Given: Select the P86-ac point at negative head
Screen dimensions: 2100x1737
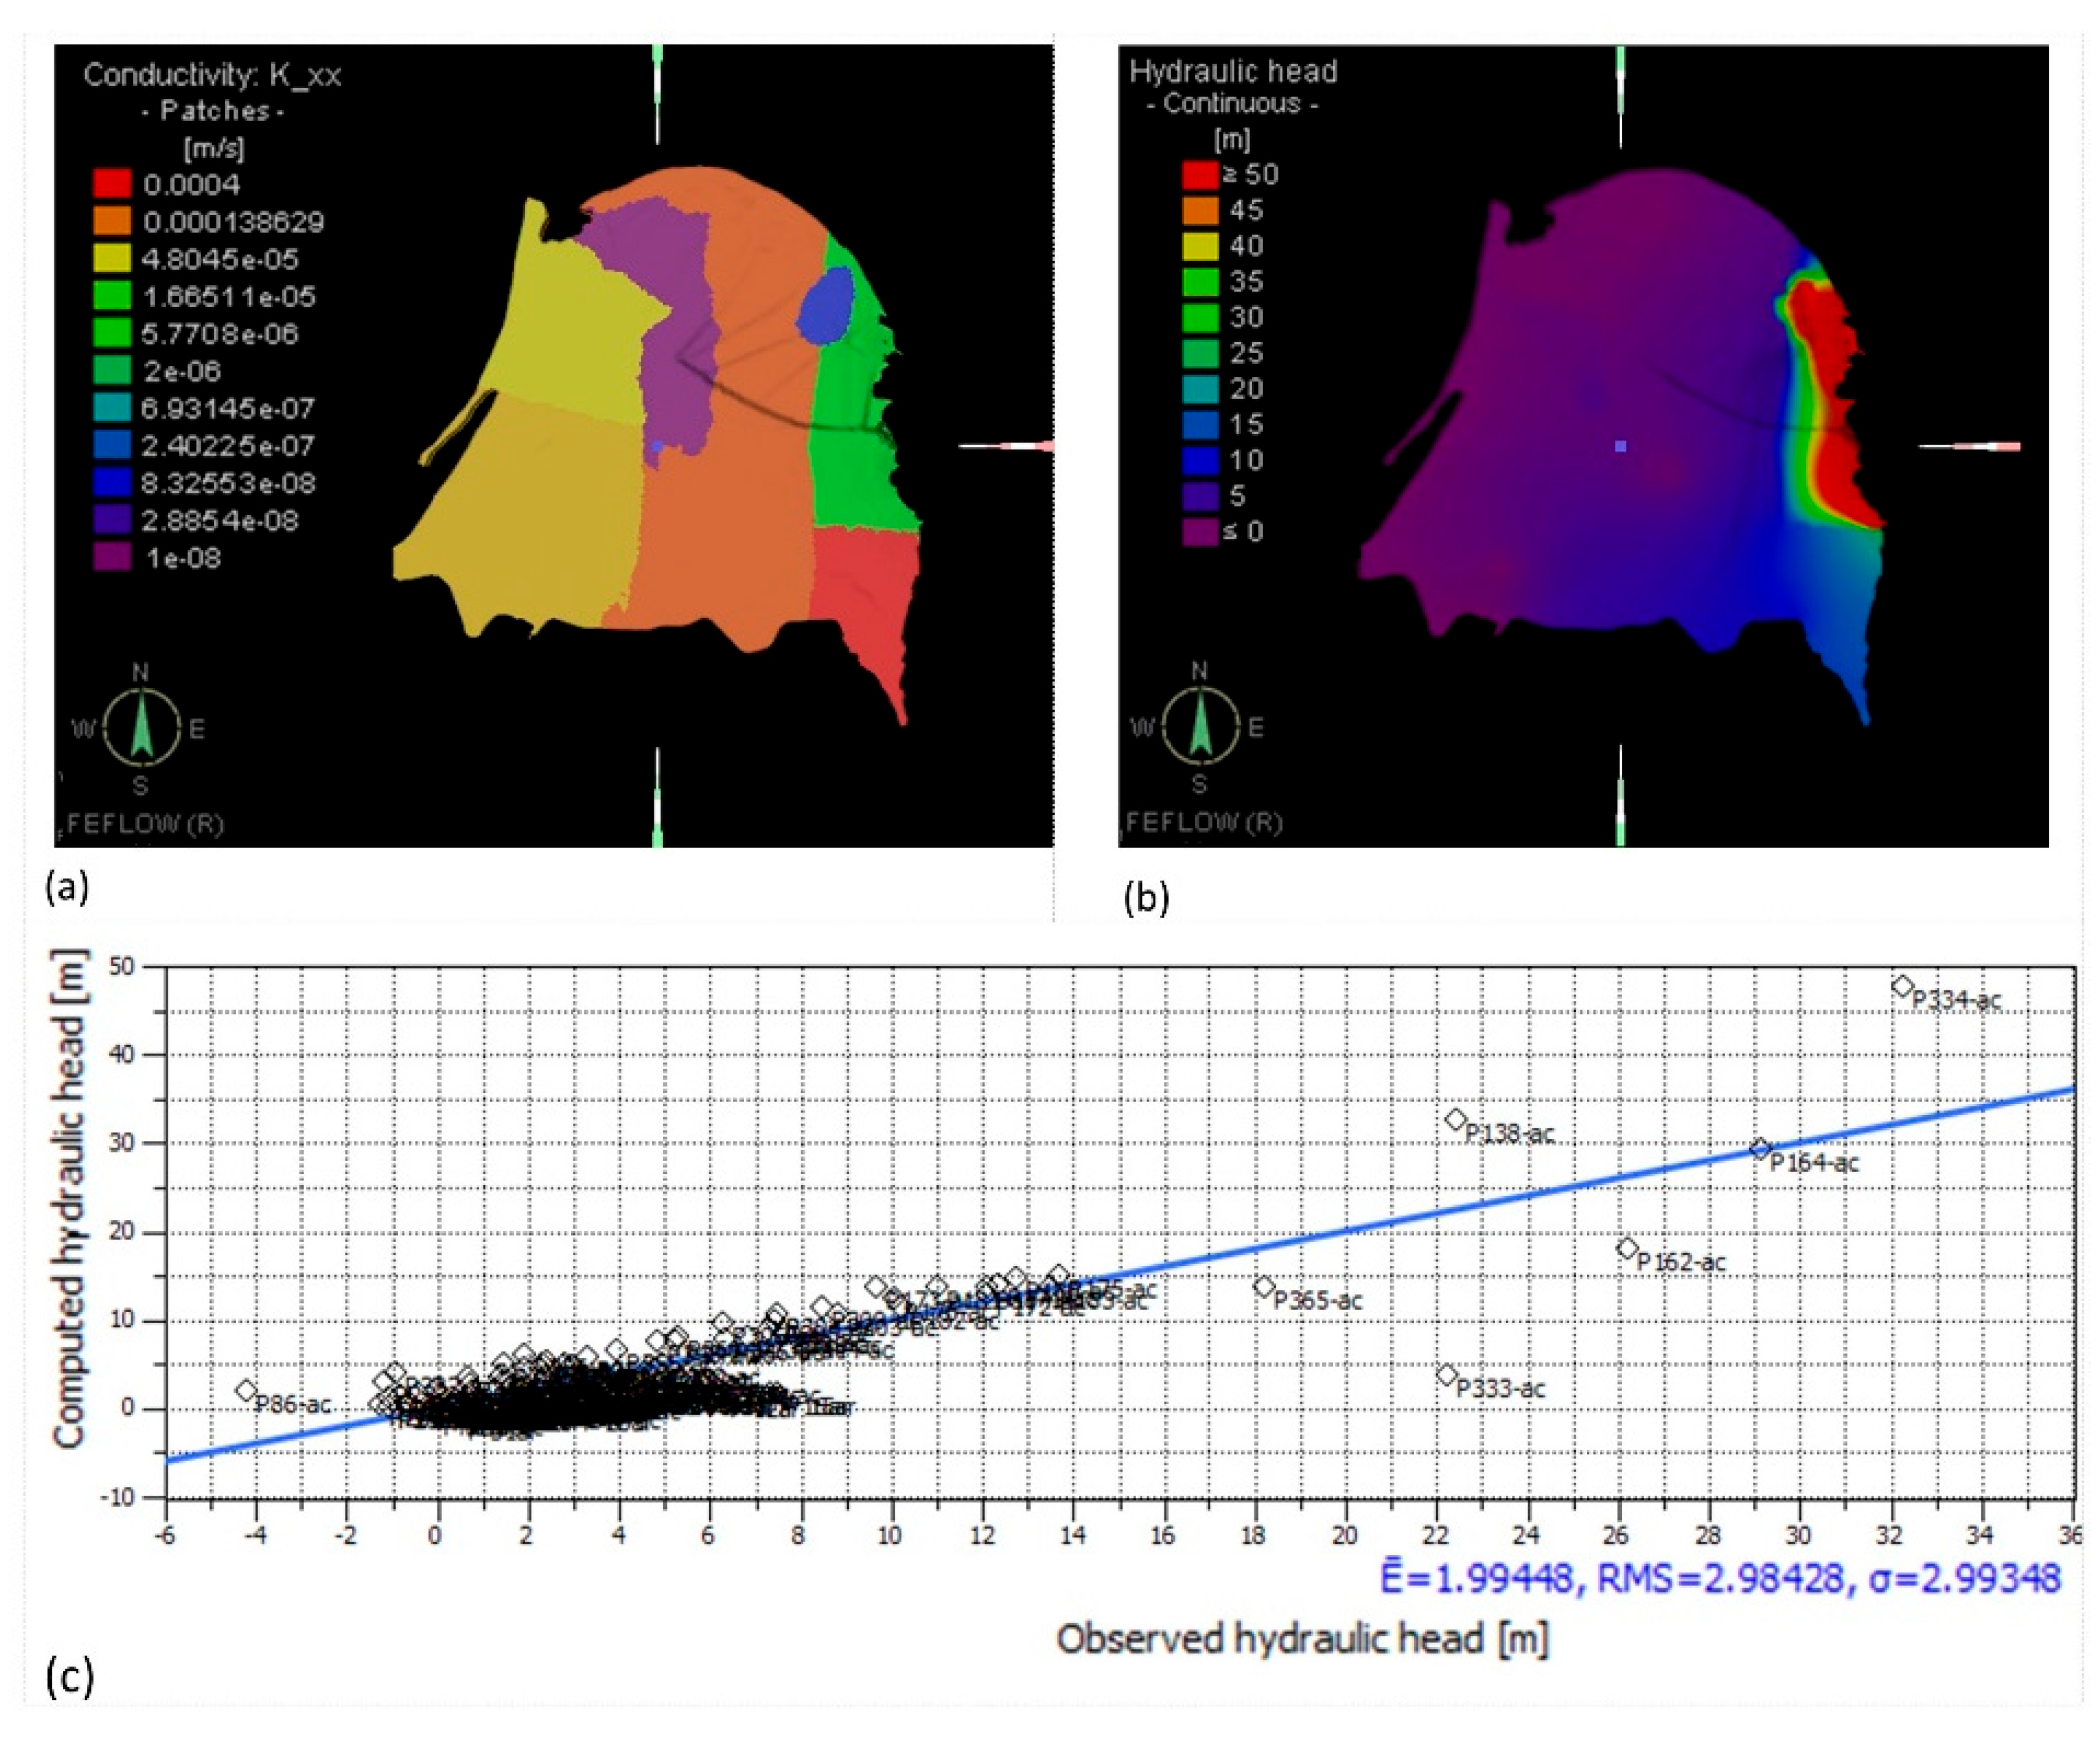Looking at the screenshot, I should coord(246,1390).
